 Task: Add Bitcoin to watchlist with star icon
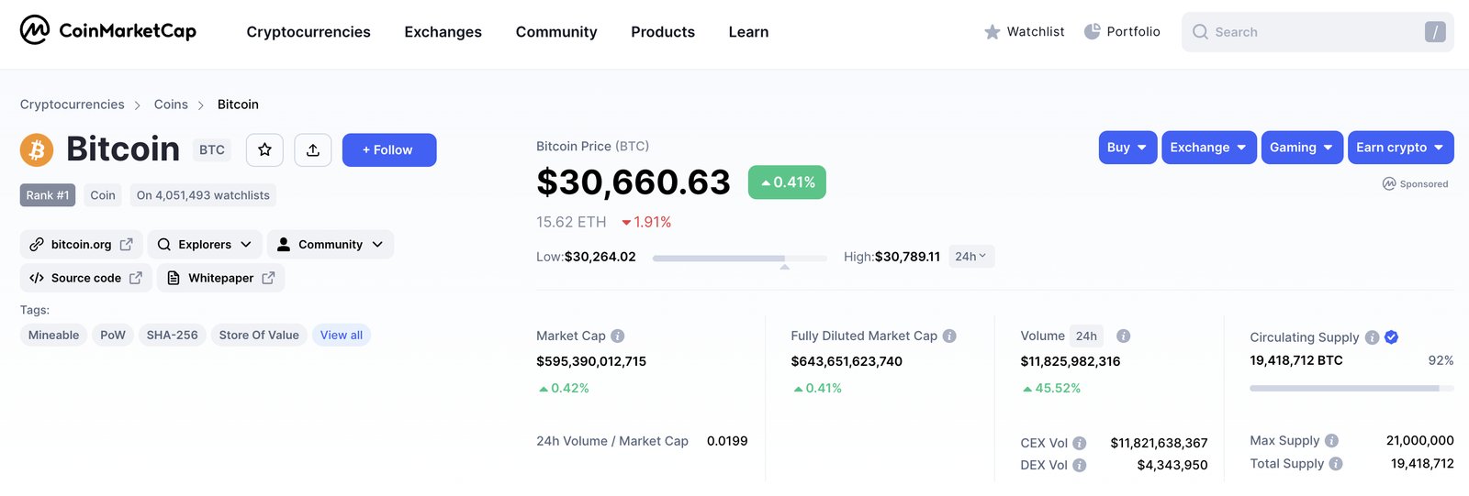coord(264,149)
